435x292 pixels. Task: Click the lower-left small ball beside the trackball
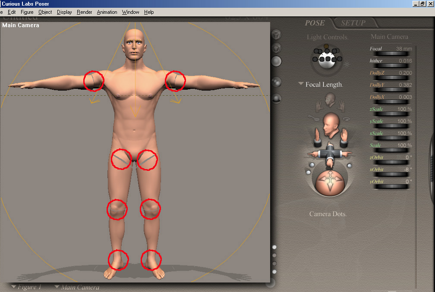tap(308, 172)
